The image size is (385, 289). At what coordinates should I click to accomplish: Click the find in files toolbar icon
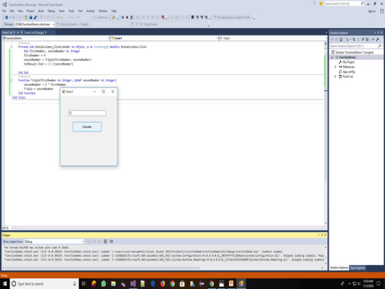click(113, 17)
